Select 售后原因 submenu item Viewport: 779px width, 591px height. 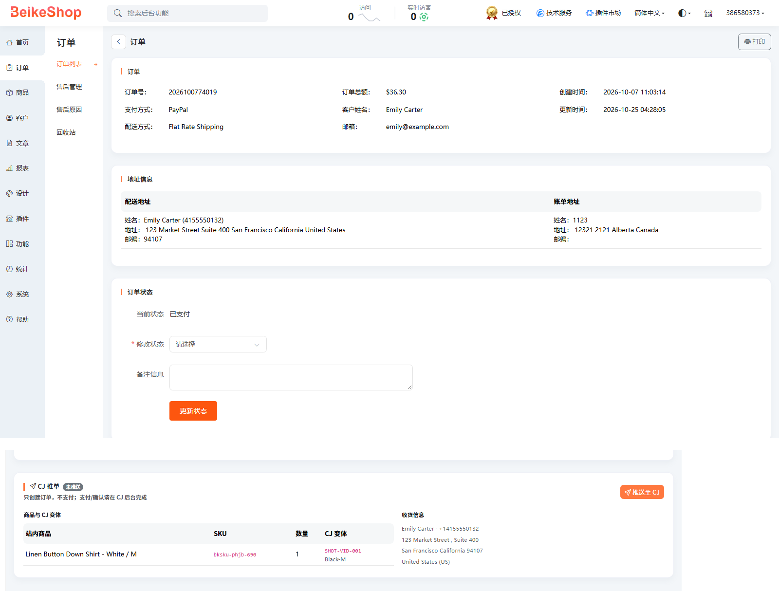[x=69, y=110]
